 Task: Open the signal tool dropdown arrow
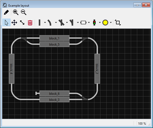pyautogui.click(x=100, y=23)
